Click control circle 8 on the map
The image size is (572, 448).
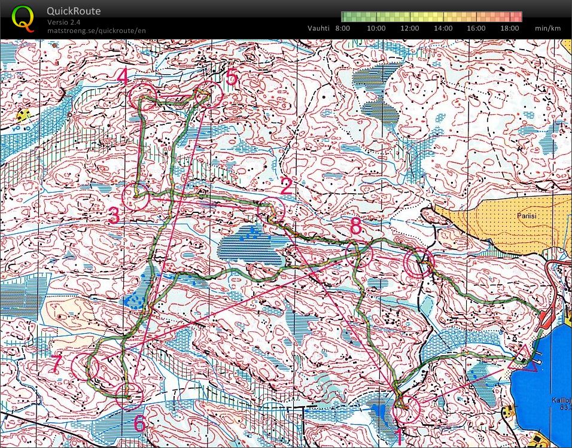pos(360,255)
